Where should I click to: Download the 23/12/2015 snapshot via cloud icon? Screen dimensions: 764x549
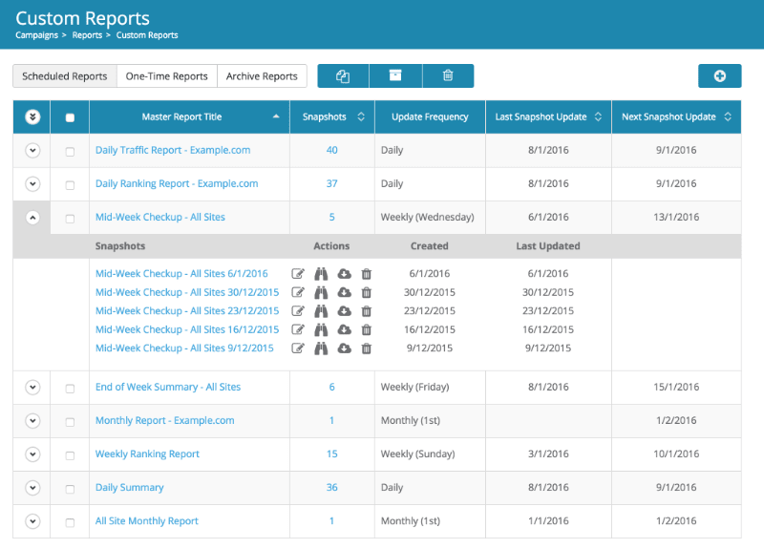(344, 311)
